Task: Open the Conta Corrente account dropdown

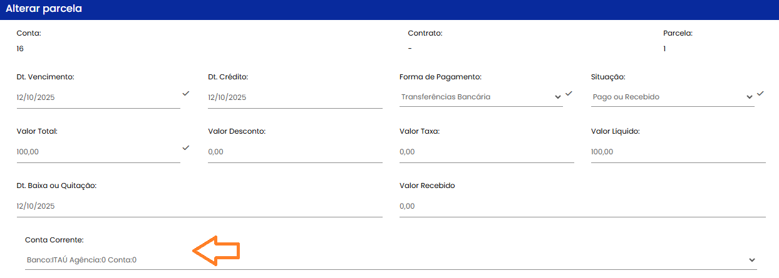Action: (x=391, y=260)
